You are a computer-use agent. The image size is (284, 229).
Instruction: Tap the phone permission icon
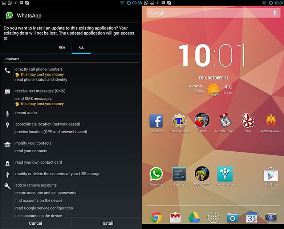[x=7, y=70]
